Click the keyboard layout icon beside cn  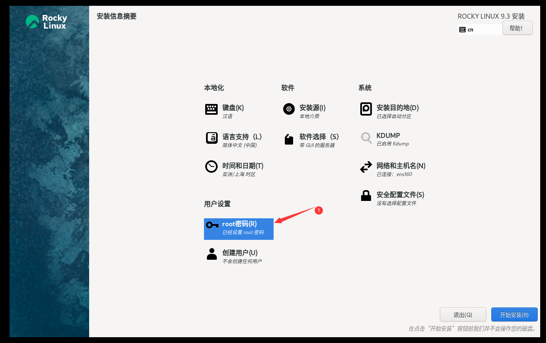pos(462,29)
